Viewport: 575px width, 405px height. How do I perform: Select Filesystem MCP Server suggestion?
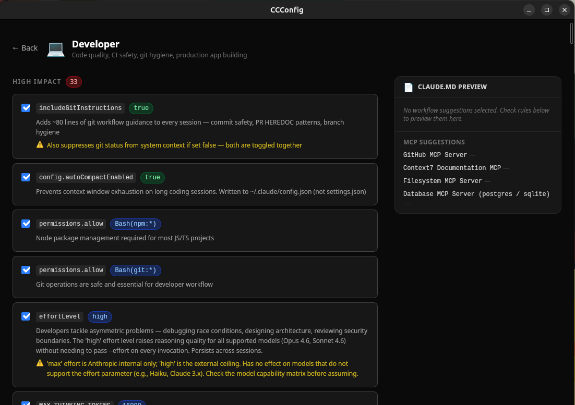click(442, 181)
